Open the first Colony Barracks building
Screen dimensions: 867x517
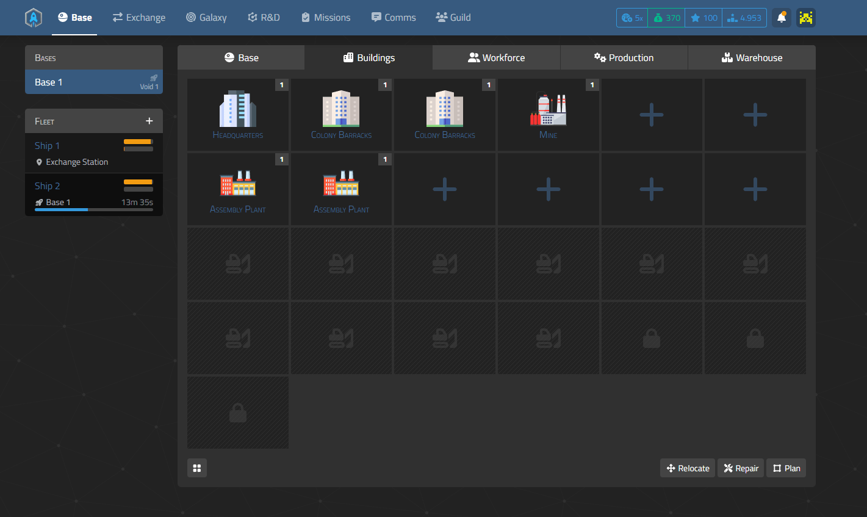point(341,115)
